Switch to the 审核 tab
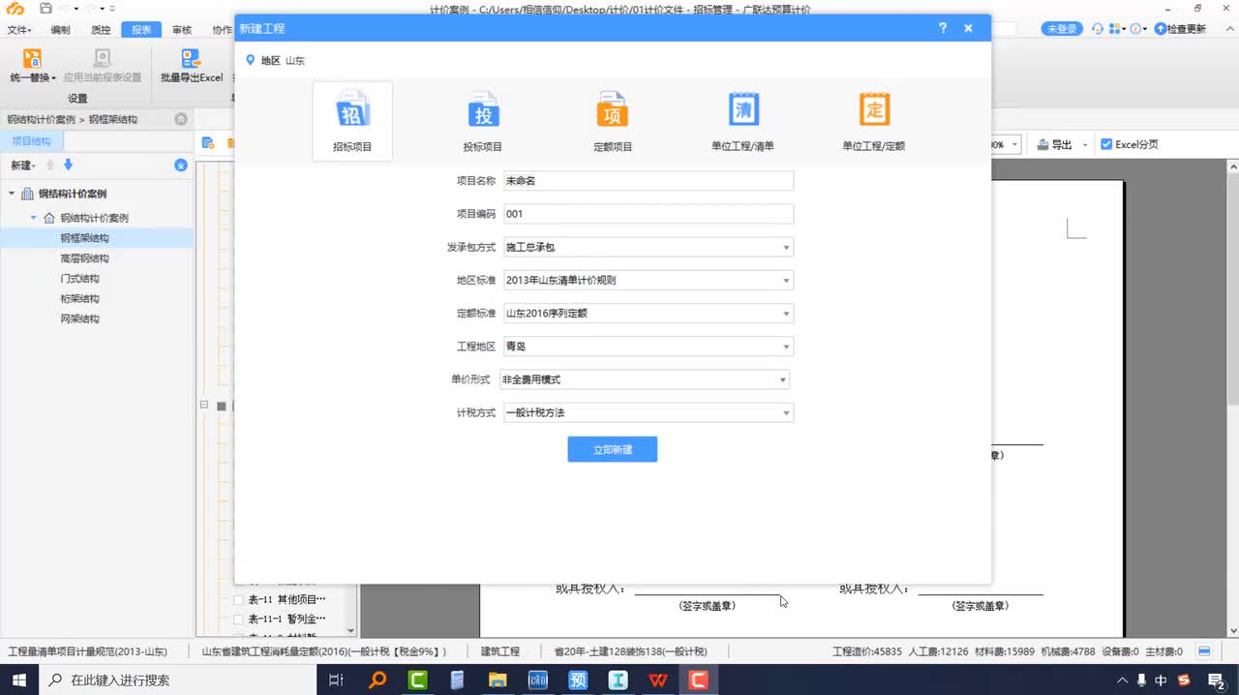Viewport: 1239px width, 695px height. 182,30
